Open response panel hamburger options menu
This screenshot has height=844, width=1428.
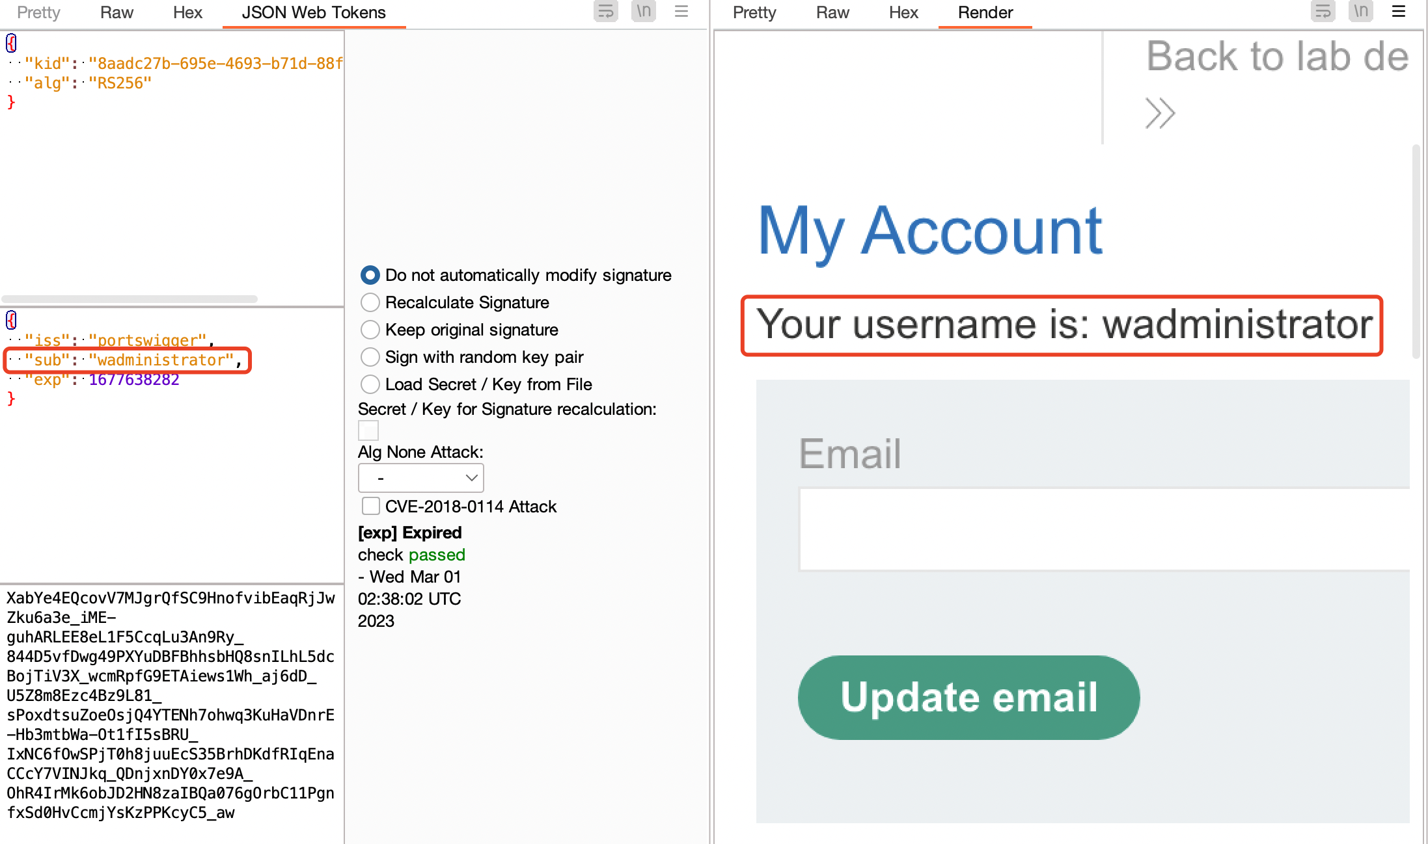click(1398, 12)
